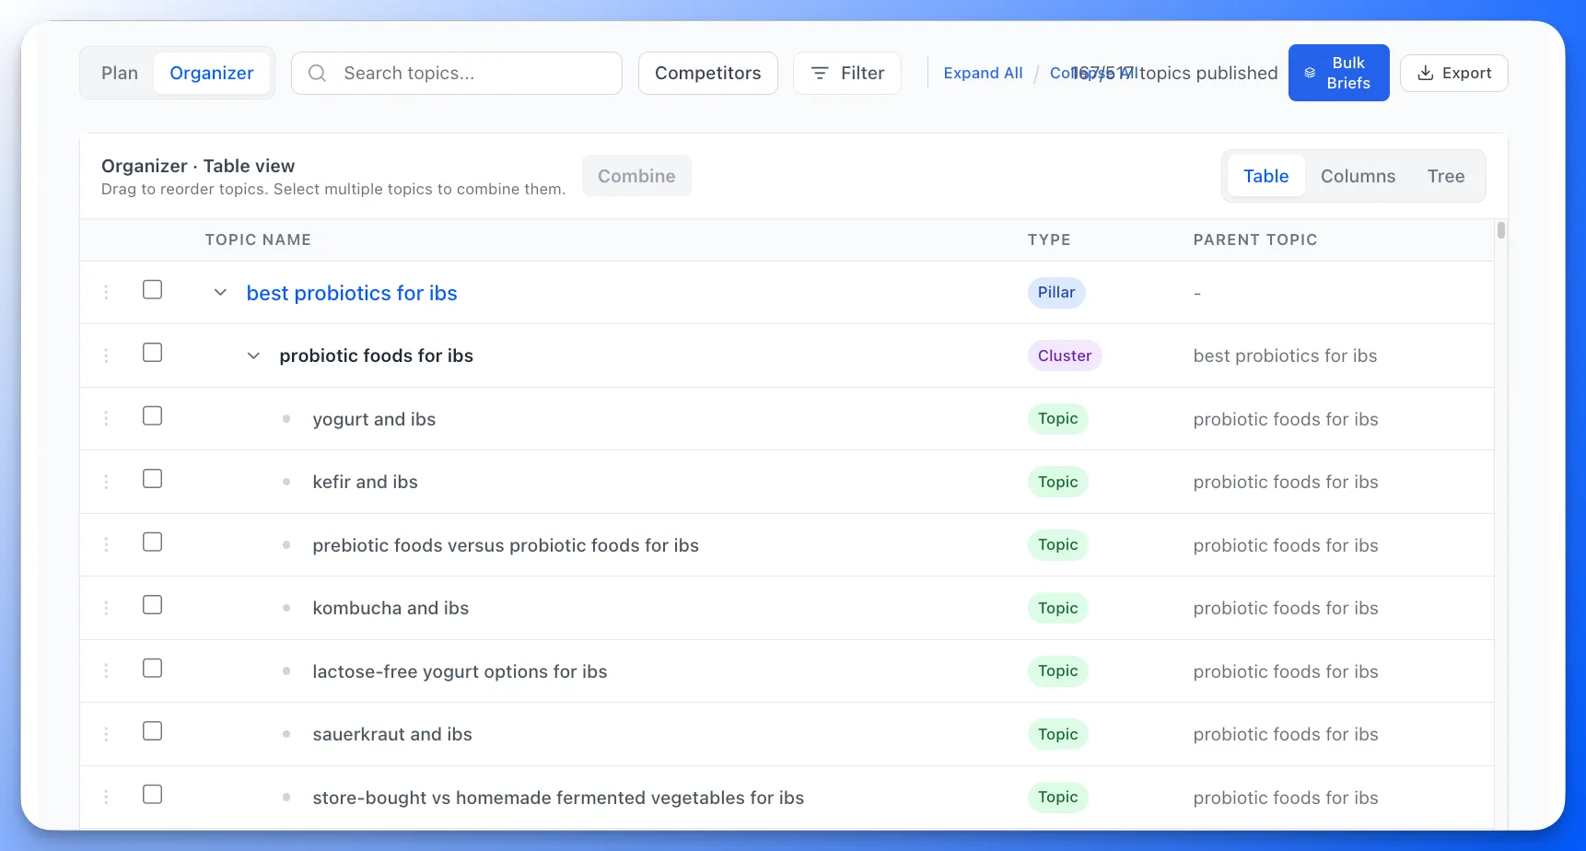Click the Combine button
The height and width of the screenshot is (851, 1586).
[x=636, y=175]
